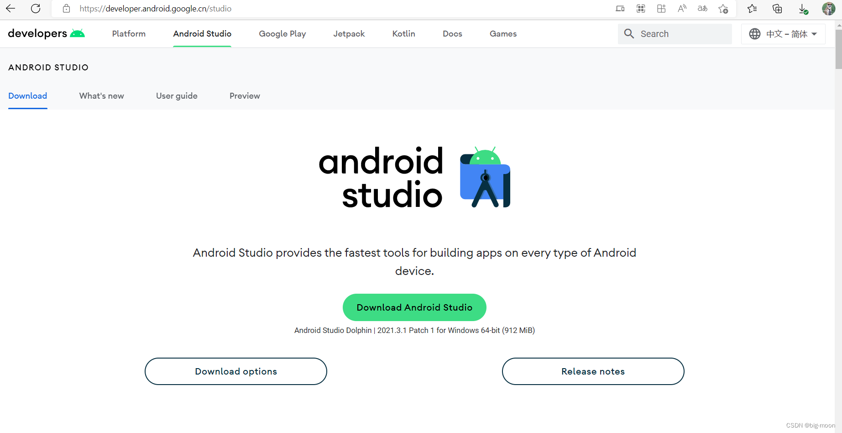Open the Release notes button

click(x=593, y=371)
